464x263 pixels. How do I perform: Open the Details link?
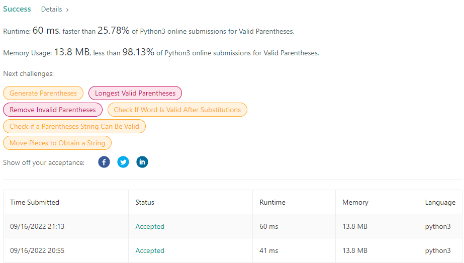(x=51, y=10)
